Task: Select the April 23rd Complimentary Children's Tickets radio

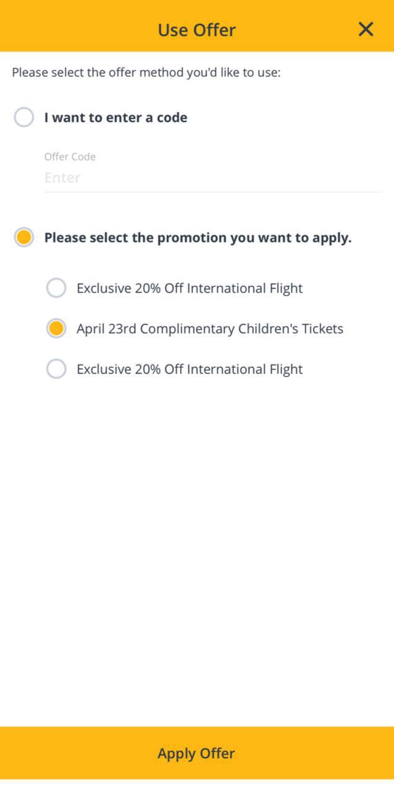Action: 56,329
